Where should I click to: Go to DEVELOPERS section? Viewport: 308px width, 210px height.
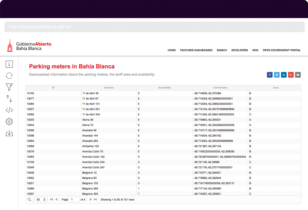[239, 50]
